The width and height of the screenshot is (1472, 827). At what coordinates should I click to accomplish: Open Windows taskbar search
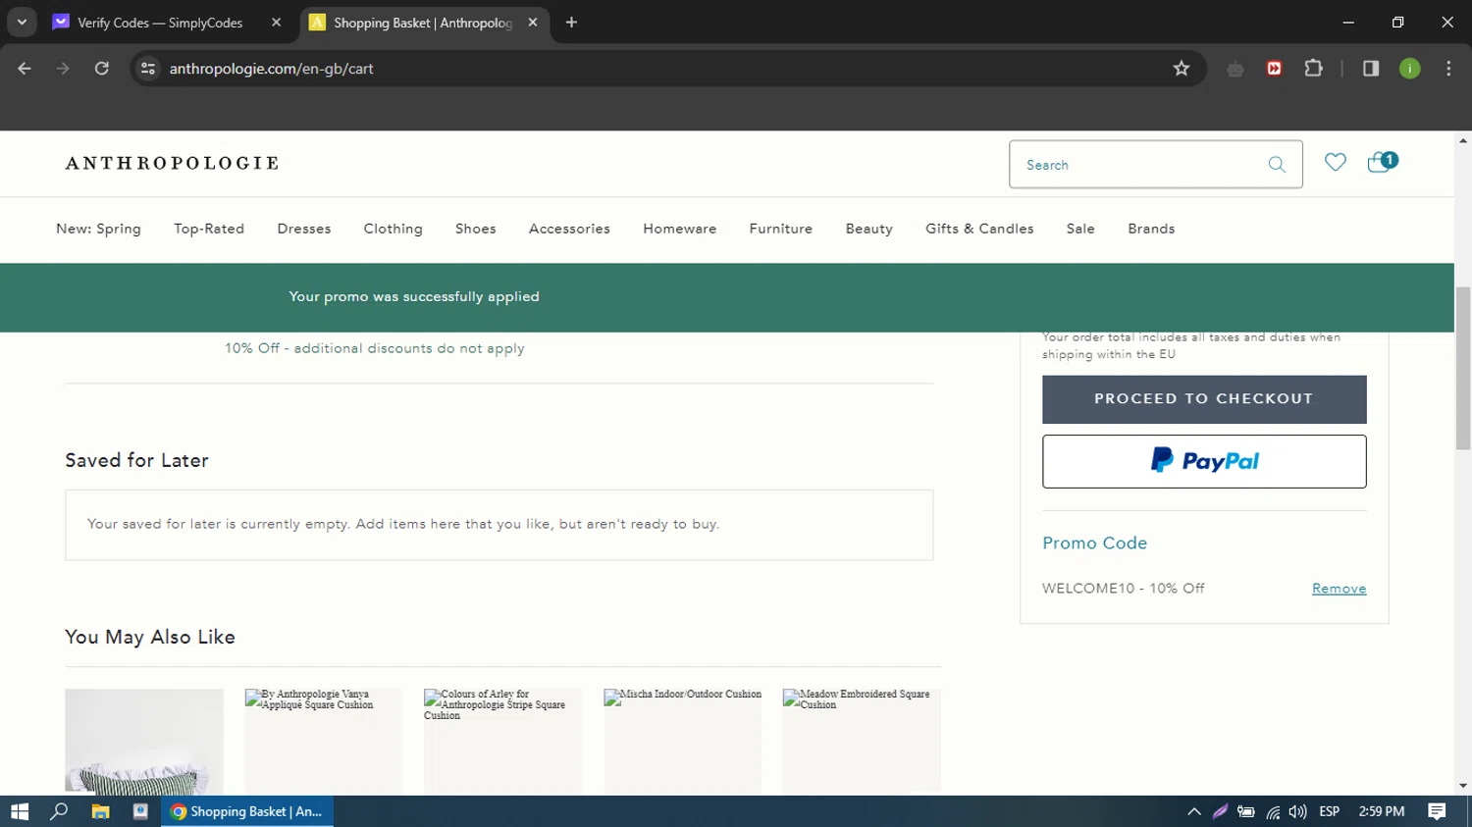tap(59, 811)
